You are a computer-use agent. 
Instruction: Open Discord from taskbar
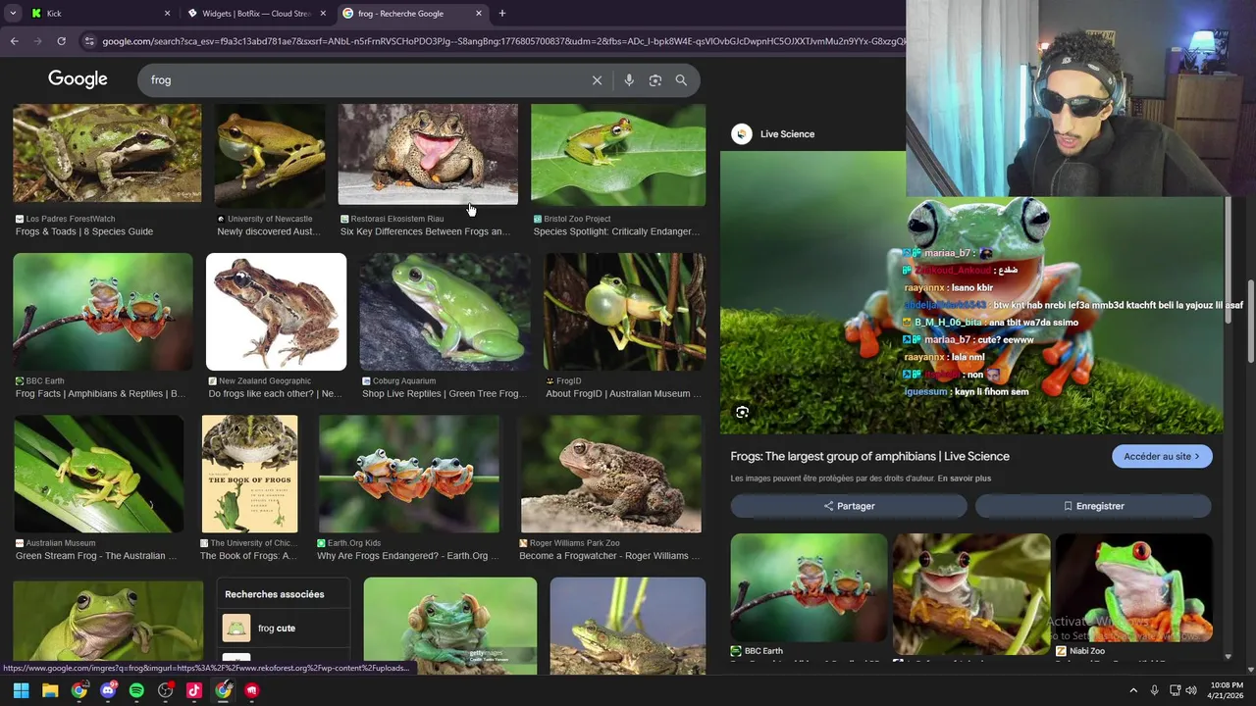108,690
